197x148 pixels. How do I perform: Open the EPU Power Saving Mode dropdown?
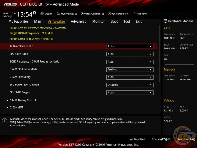point(130,85)
